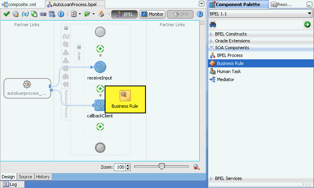Open the Log panel tab
Image resolution: width=314 pixels, height=188 pixels.
pyautogui.click(x=12, y=184)
